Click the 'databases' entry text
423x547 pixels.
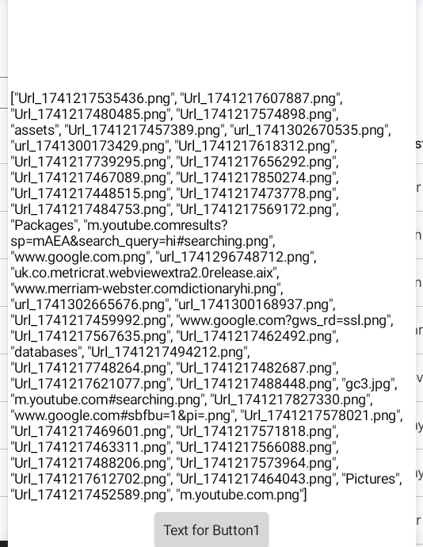[47, 352]
